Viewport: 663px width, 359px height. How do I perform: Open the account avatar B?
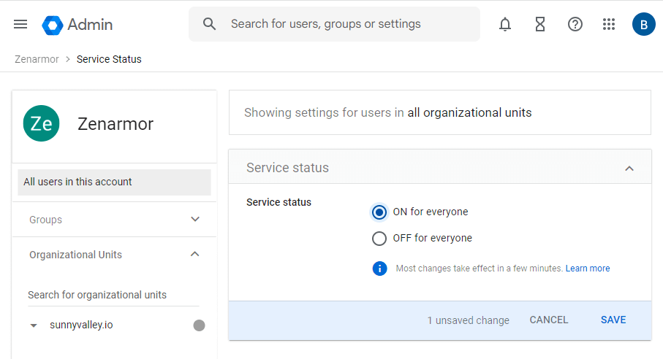pyautogui.click(x=643, y=24)
